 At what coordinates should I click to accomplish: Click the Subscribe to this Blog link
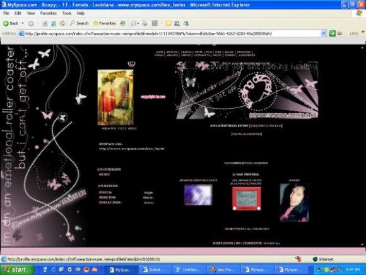(266, 126)
